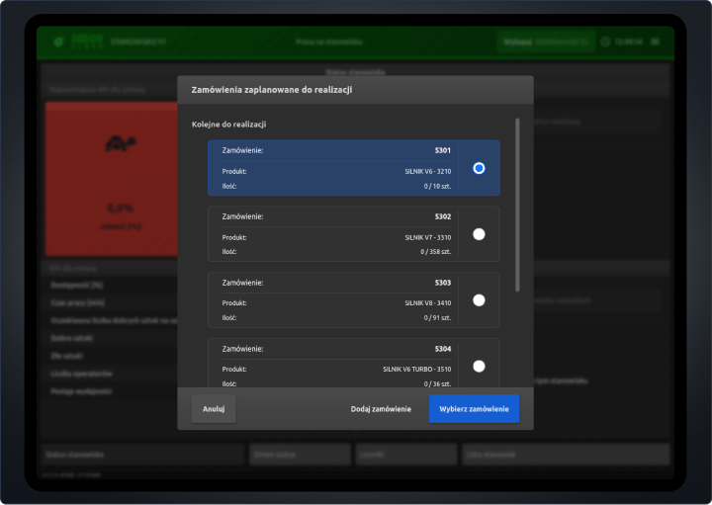Click the SILNIK V6 TURBO order card
Screen dimensions: 712x505
(x=336, y=364)
